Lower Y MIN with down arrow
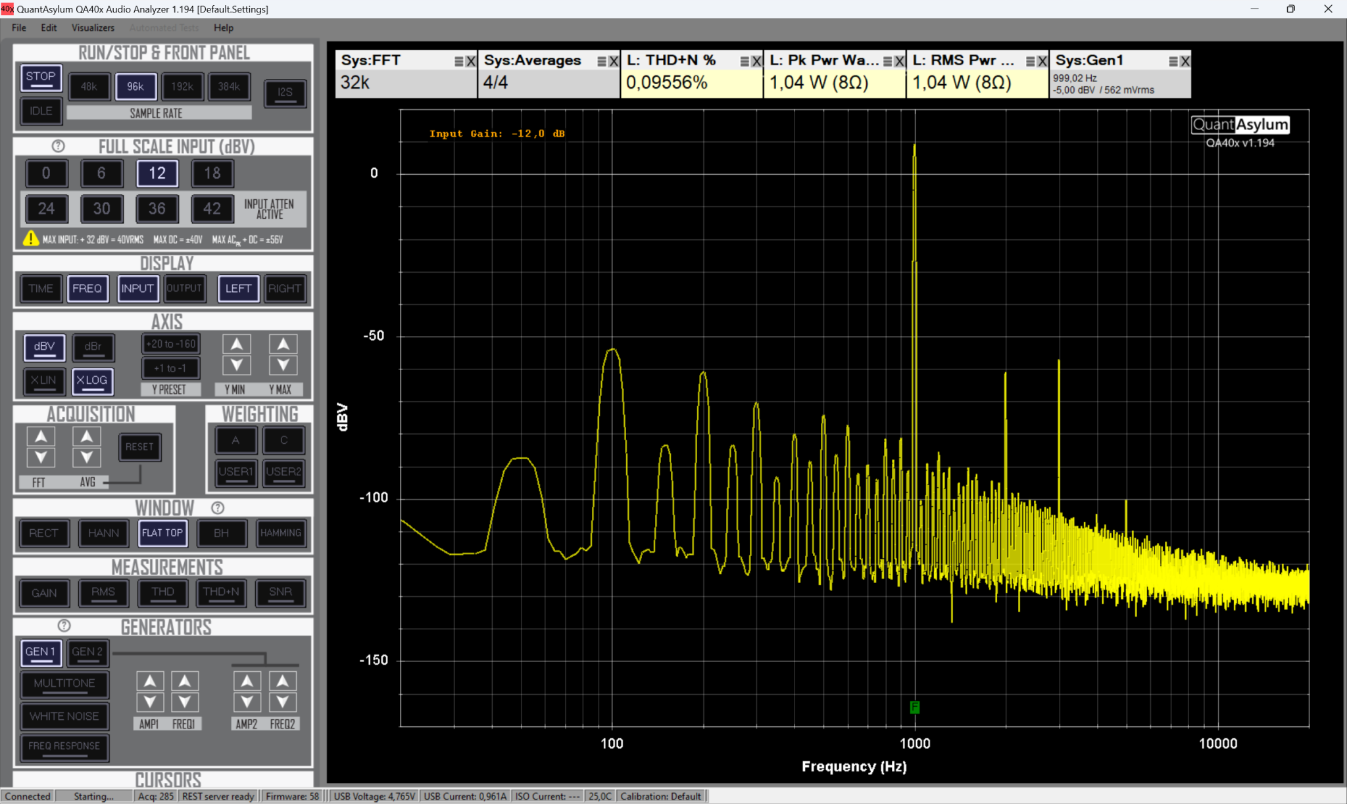 [237, 365]
